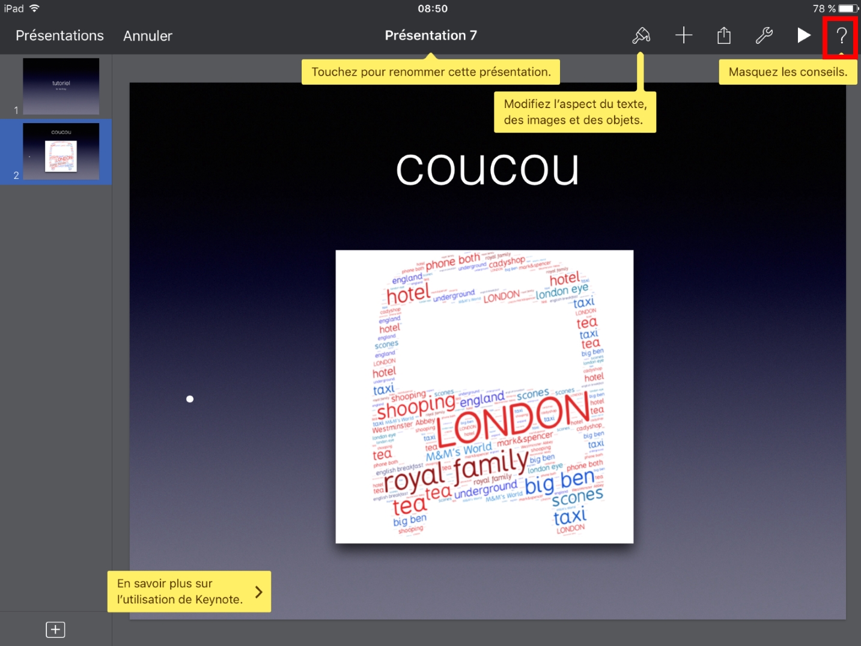Select slide 1 thumbnail "tutoriel"
The height and width of the screenshot is (646, 861).
61,86
